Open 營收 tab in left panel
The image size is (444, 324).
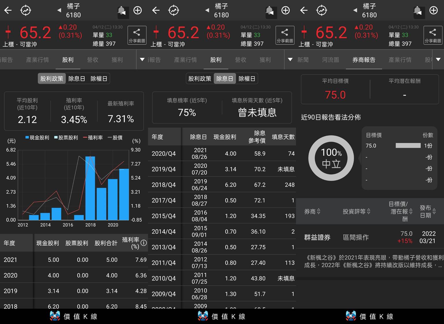[93, 60]
